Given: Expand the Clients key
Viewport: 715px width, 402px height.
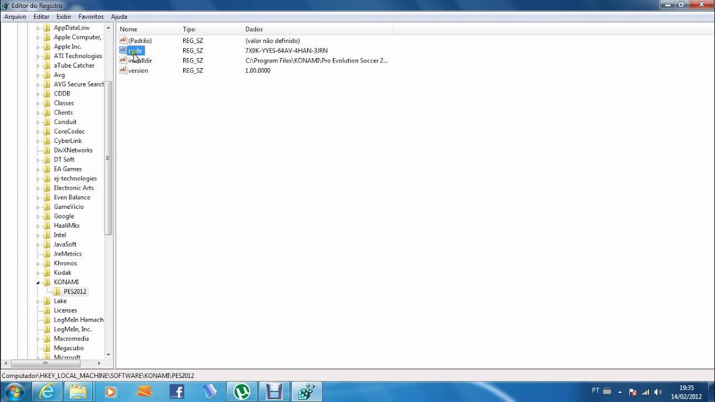Looking at the screenshot, I should (x=38, y=113).
